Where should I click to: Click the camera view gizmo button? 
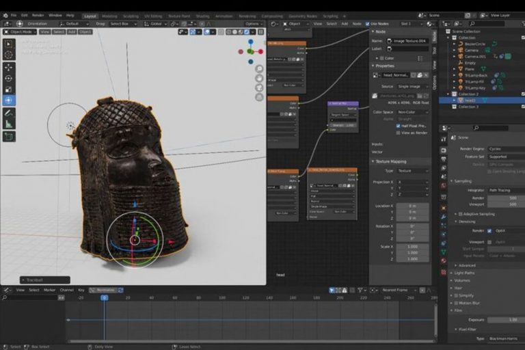coord(259,87)
